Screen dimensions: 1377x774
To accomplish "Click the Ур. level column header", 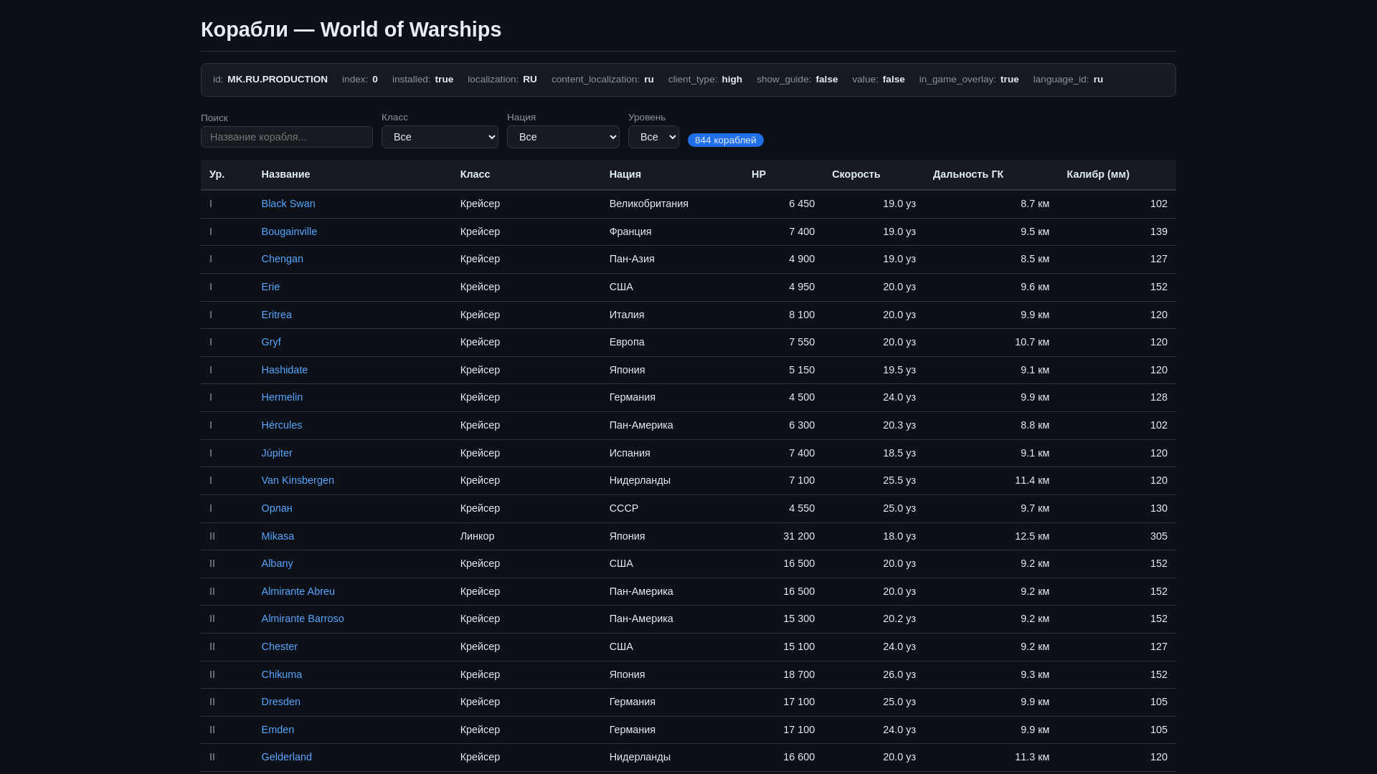I will point(217,174).
